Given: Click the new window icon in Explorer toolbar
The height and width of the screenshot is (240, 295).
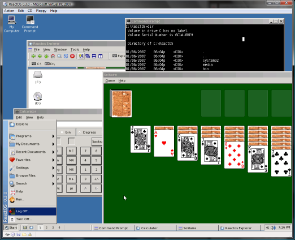Looking at the screenshot, I should [x=81, y=56].
